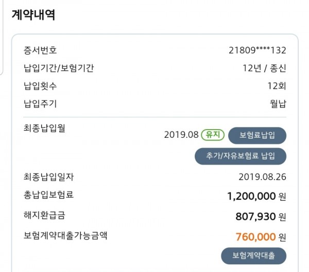Select the 보험계약대출가능금액 label
Screen dimensions: 309x272
[x=65, y=235]
